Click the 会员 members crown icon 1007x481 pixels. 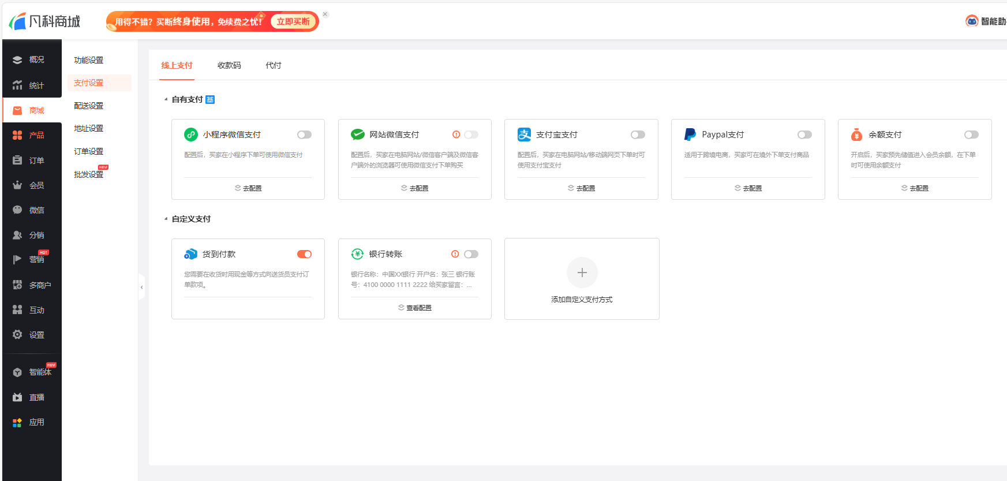pyautogui.click(x=17, y=185)
